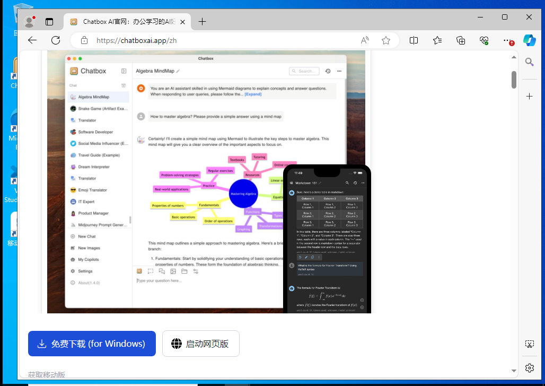The height and width of the screenshot is (386, 545).
Task: Open the three-dot menu in the Chatbox header
Action: 339,71
